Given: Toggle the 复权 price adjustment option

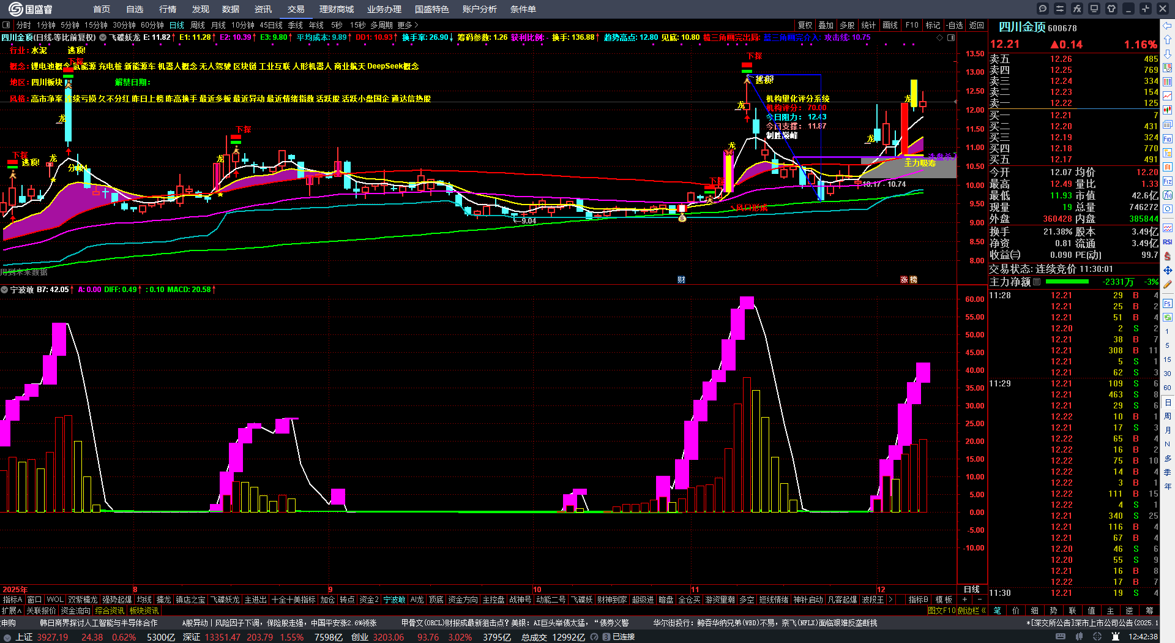Looking at the screenshot, I should pos(805,25).
